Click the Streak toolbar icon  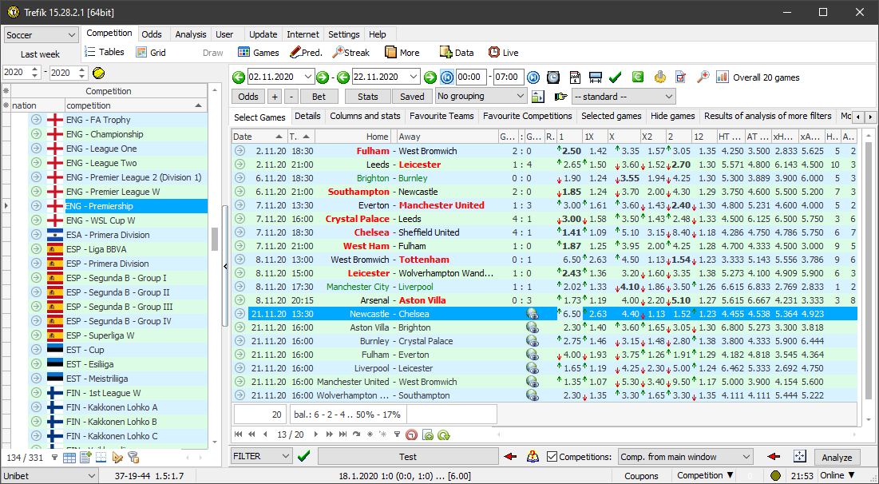pyautogui.click(x=351, y=53)
